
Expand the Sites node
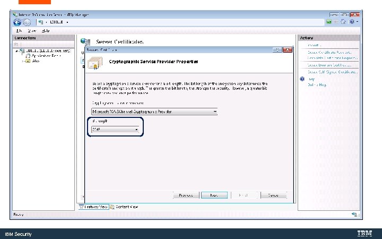pos(23,61)
